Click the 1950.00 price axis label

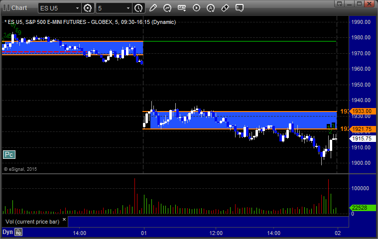point(361,85)
